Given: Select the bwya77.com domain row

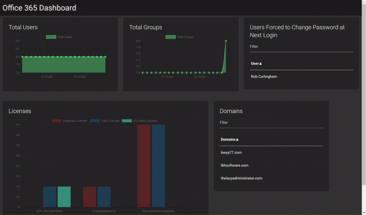Looking at the screenshot, I should [x=271, y=152].
